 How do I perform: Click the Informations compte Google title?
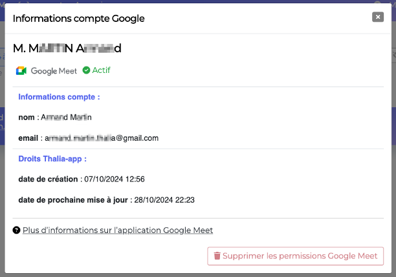[78, 19]
